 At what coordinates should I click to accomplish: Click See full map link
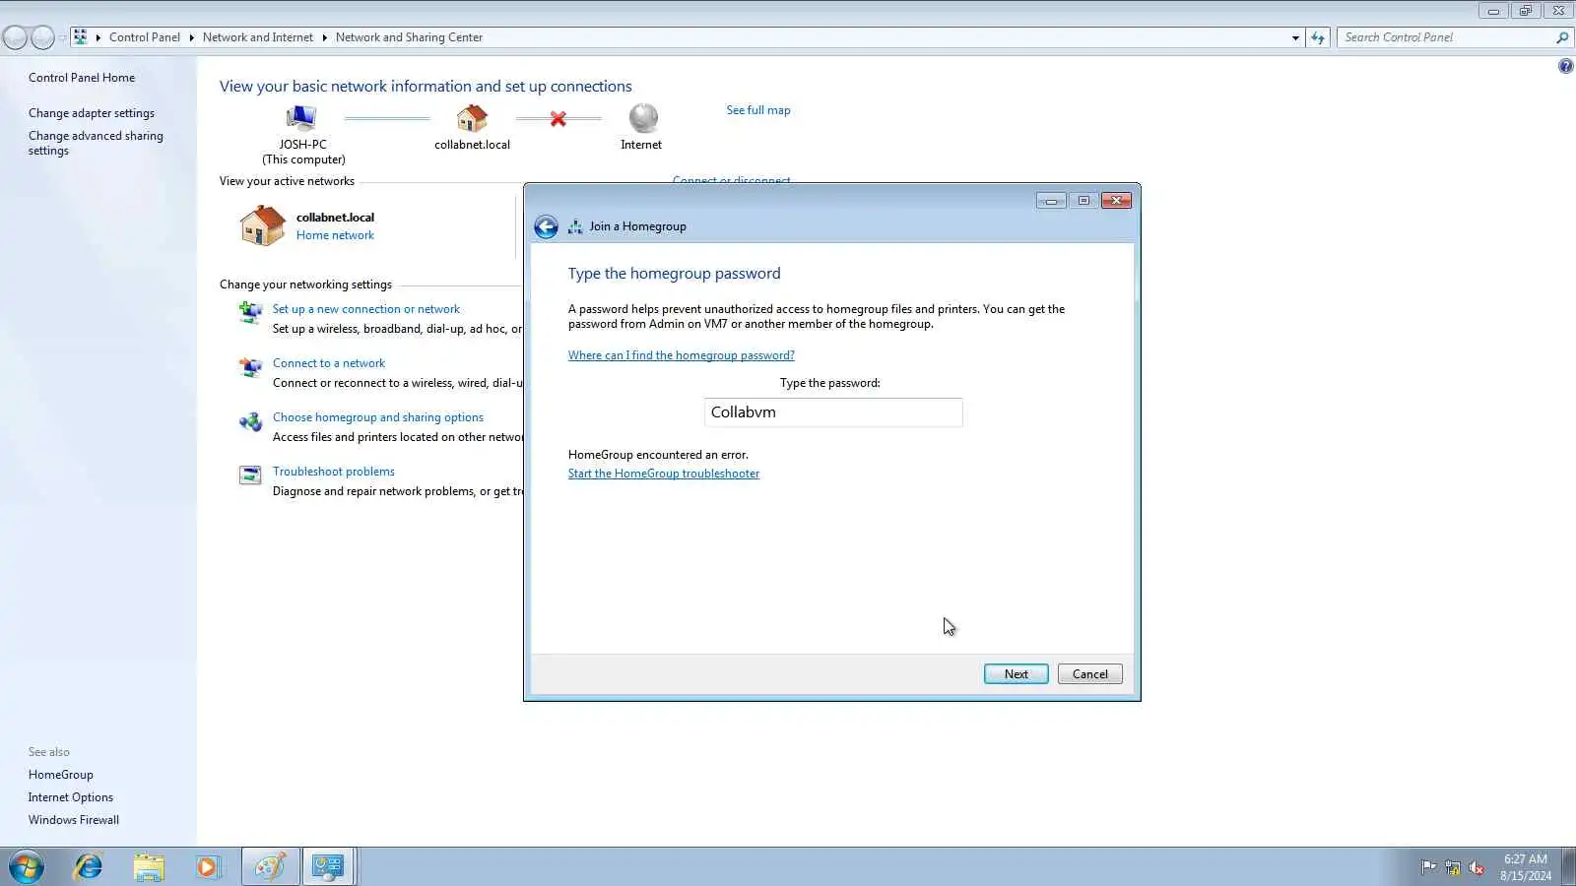[x=758, y=110]
